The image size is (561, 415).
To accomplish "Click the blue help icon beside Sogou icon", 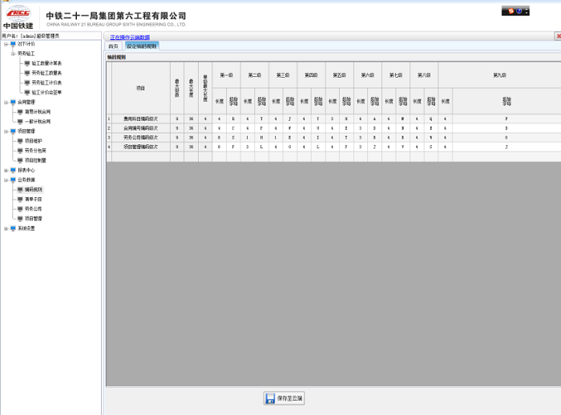I will 518,11.
